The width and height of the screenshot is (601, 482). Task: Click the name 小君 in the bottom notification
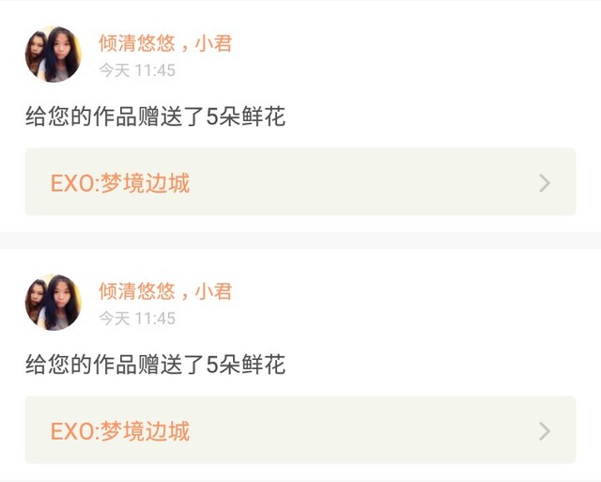point(213,291)
